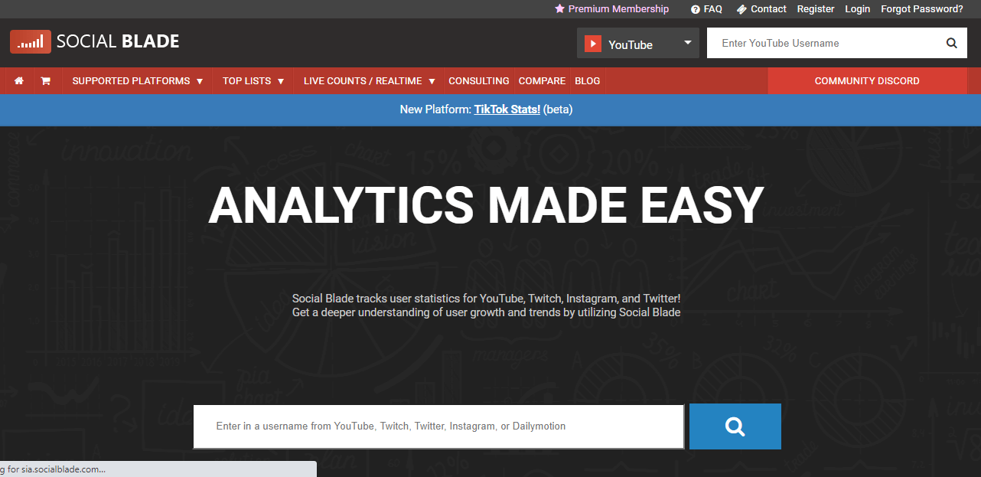
Task: Open the Blog page
Action: [x=588, y=81]
